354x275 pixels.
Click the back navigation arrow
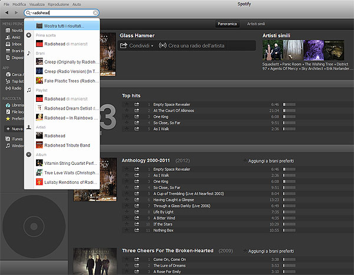[6, 12]
